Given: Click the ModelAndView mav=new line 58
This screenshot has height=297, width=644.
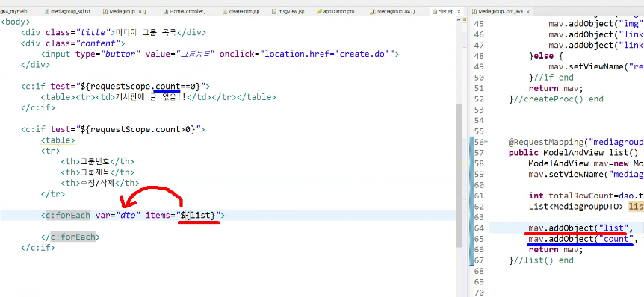Looking at the screenshot, I should point(586,163).
